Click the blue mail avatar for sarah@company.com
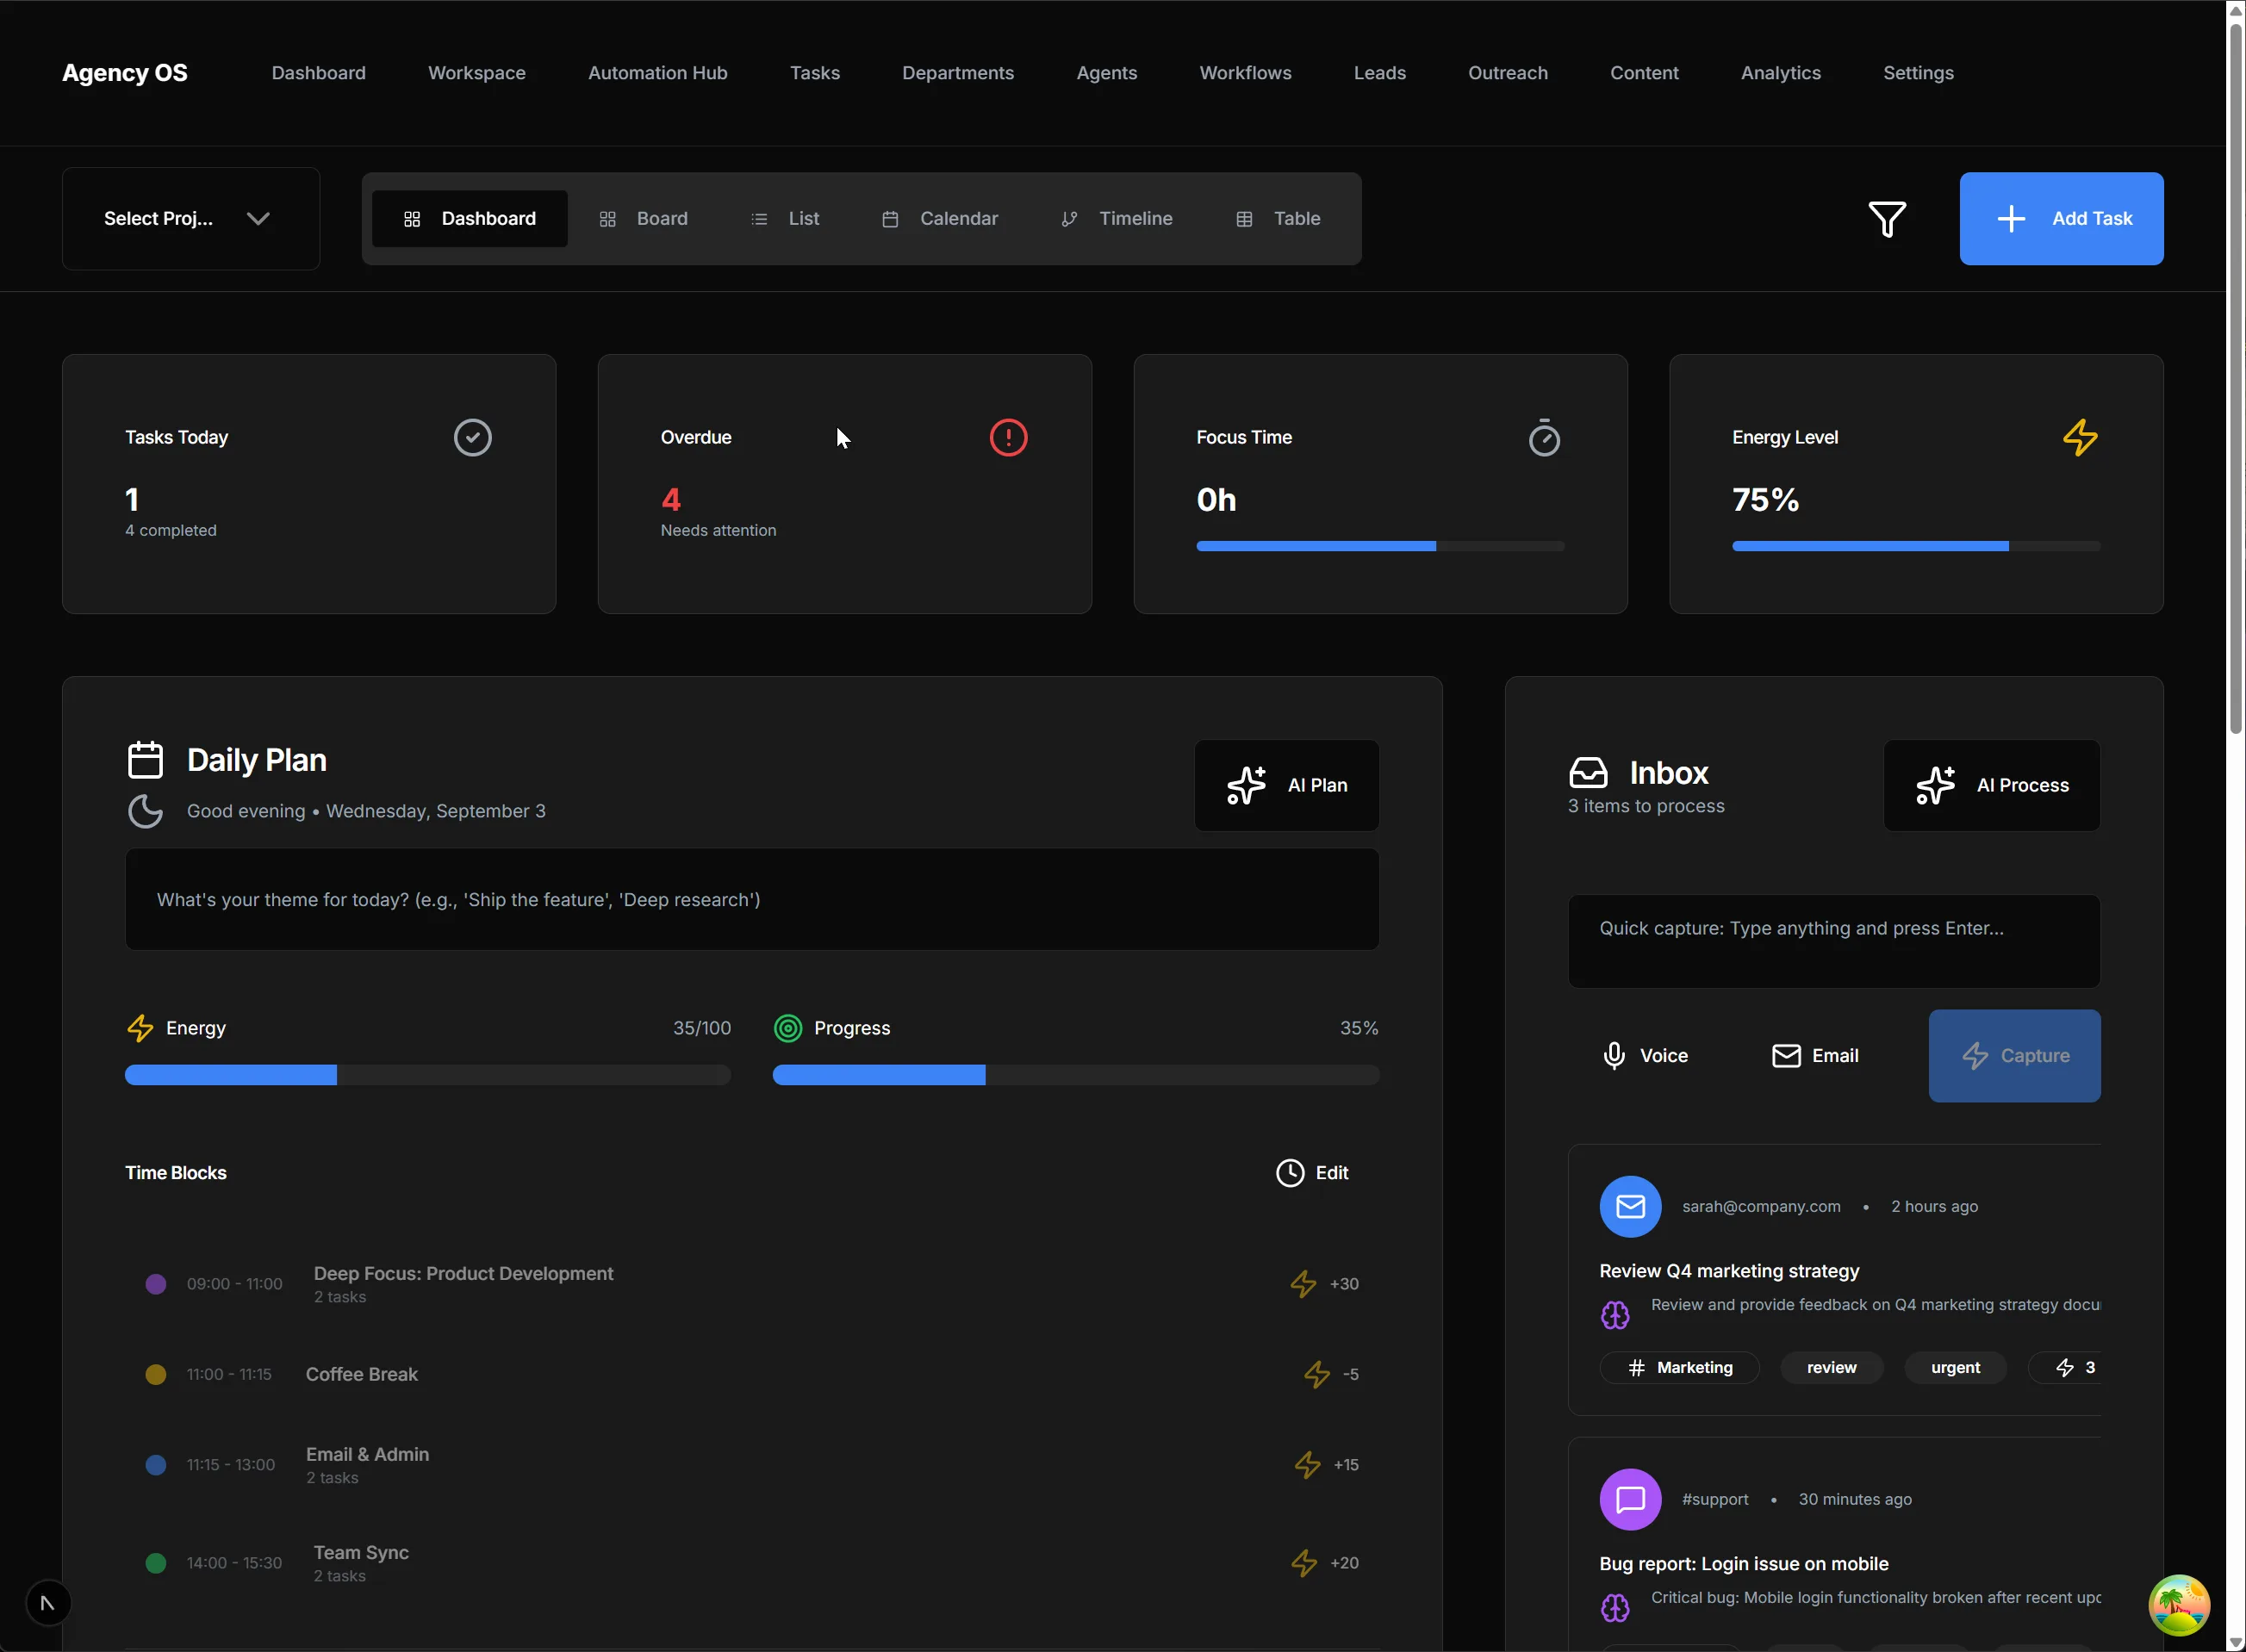Image resolution: width=2246 pixels, height=1652 pixels. 1630,1207
